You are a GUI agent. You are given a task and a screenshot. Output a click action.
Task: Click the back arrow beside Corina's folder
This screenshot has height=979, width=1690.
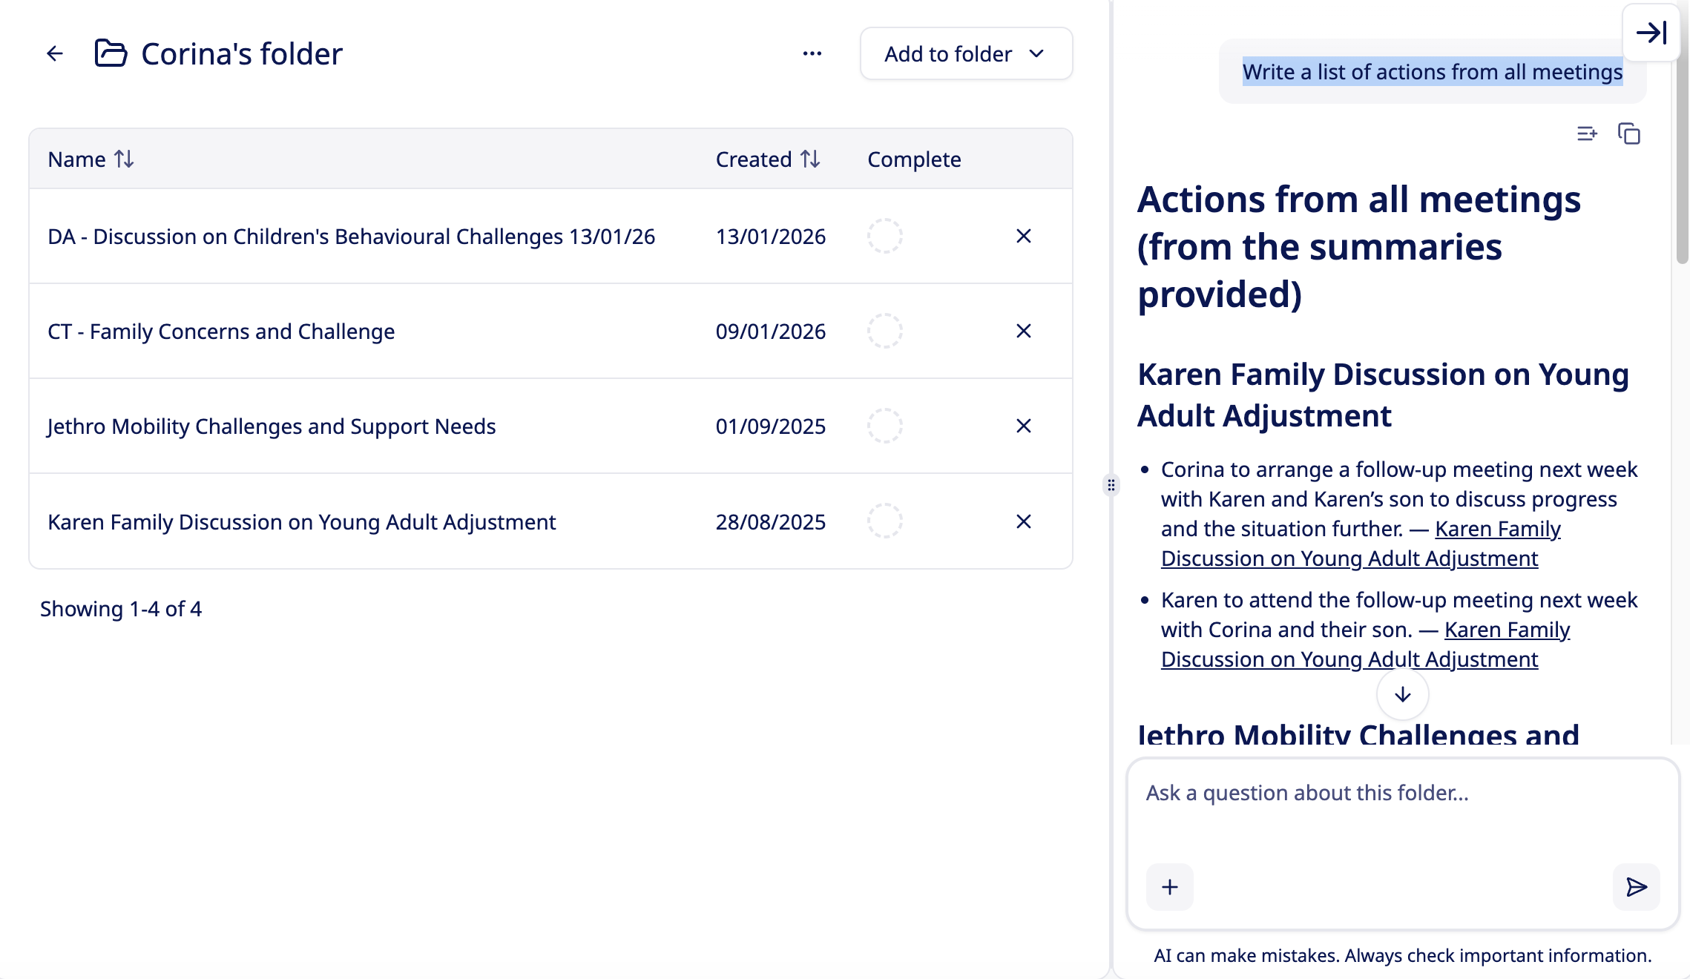tap(55, 53)
